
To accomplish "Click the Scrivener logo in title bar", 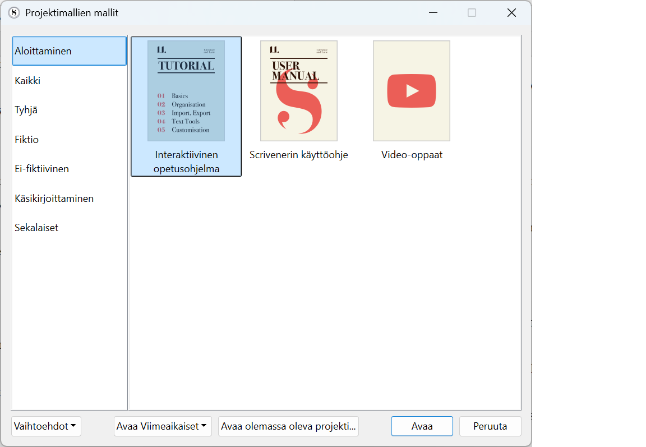I will pos(14,13).
